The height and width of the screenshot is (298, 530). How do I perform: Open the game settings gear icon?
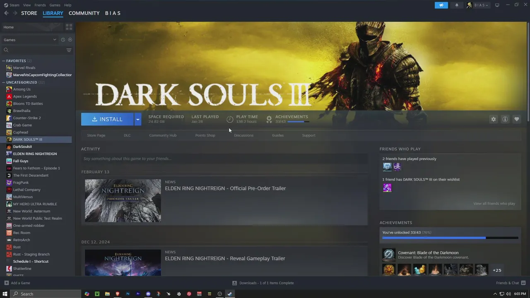click(x=493, y=119)
